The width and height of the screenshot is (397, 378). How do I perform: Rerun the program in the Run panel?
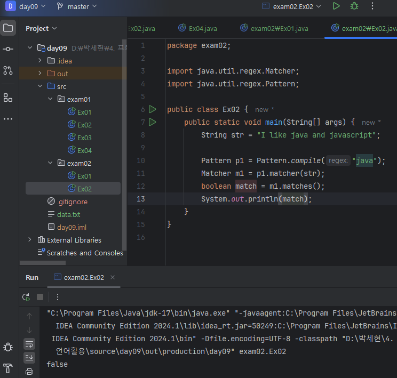click(x=26, y=297)
